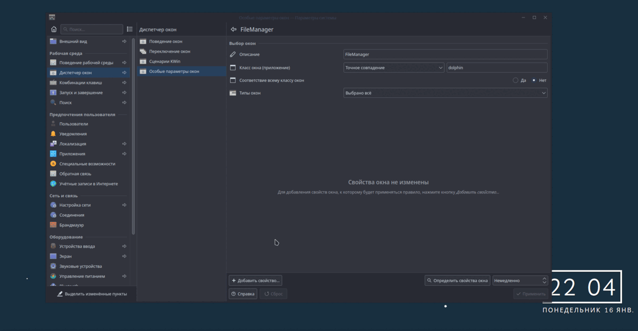Click the Брандмауэр icon
This screenshot has width=638, height=331.
click(x=53, y=225)
